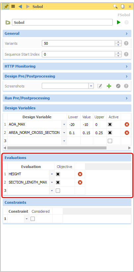Click the green run arrow beside Sobol name
This screenshot has width=134, height=272.
pos(119,23)
